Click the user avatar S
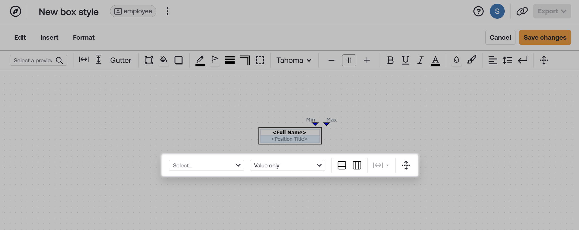The width and height of the screenshot is (579, 230). click(497, 11)
